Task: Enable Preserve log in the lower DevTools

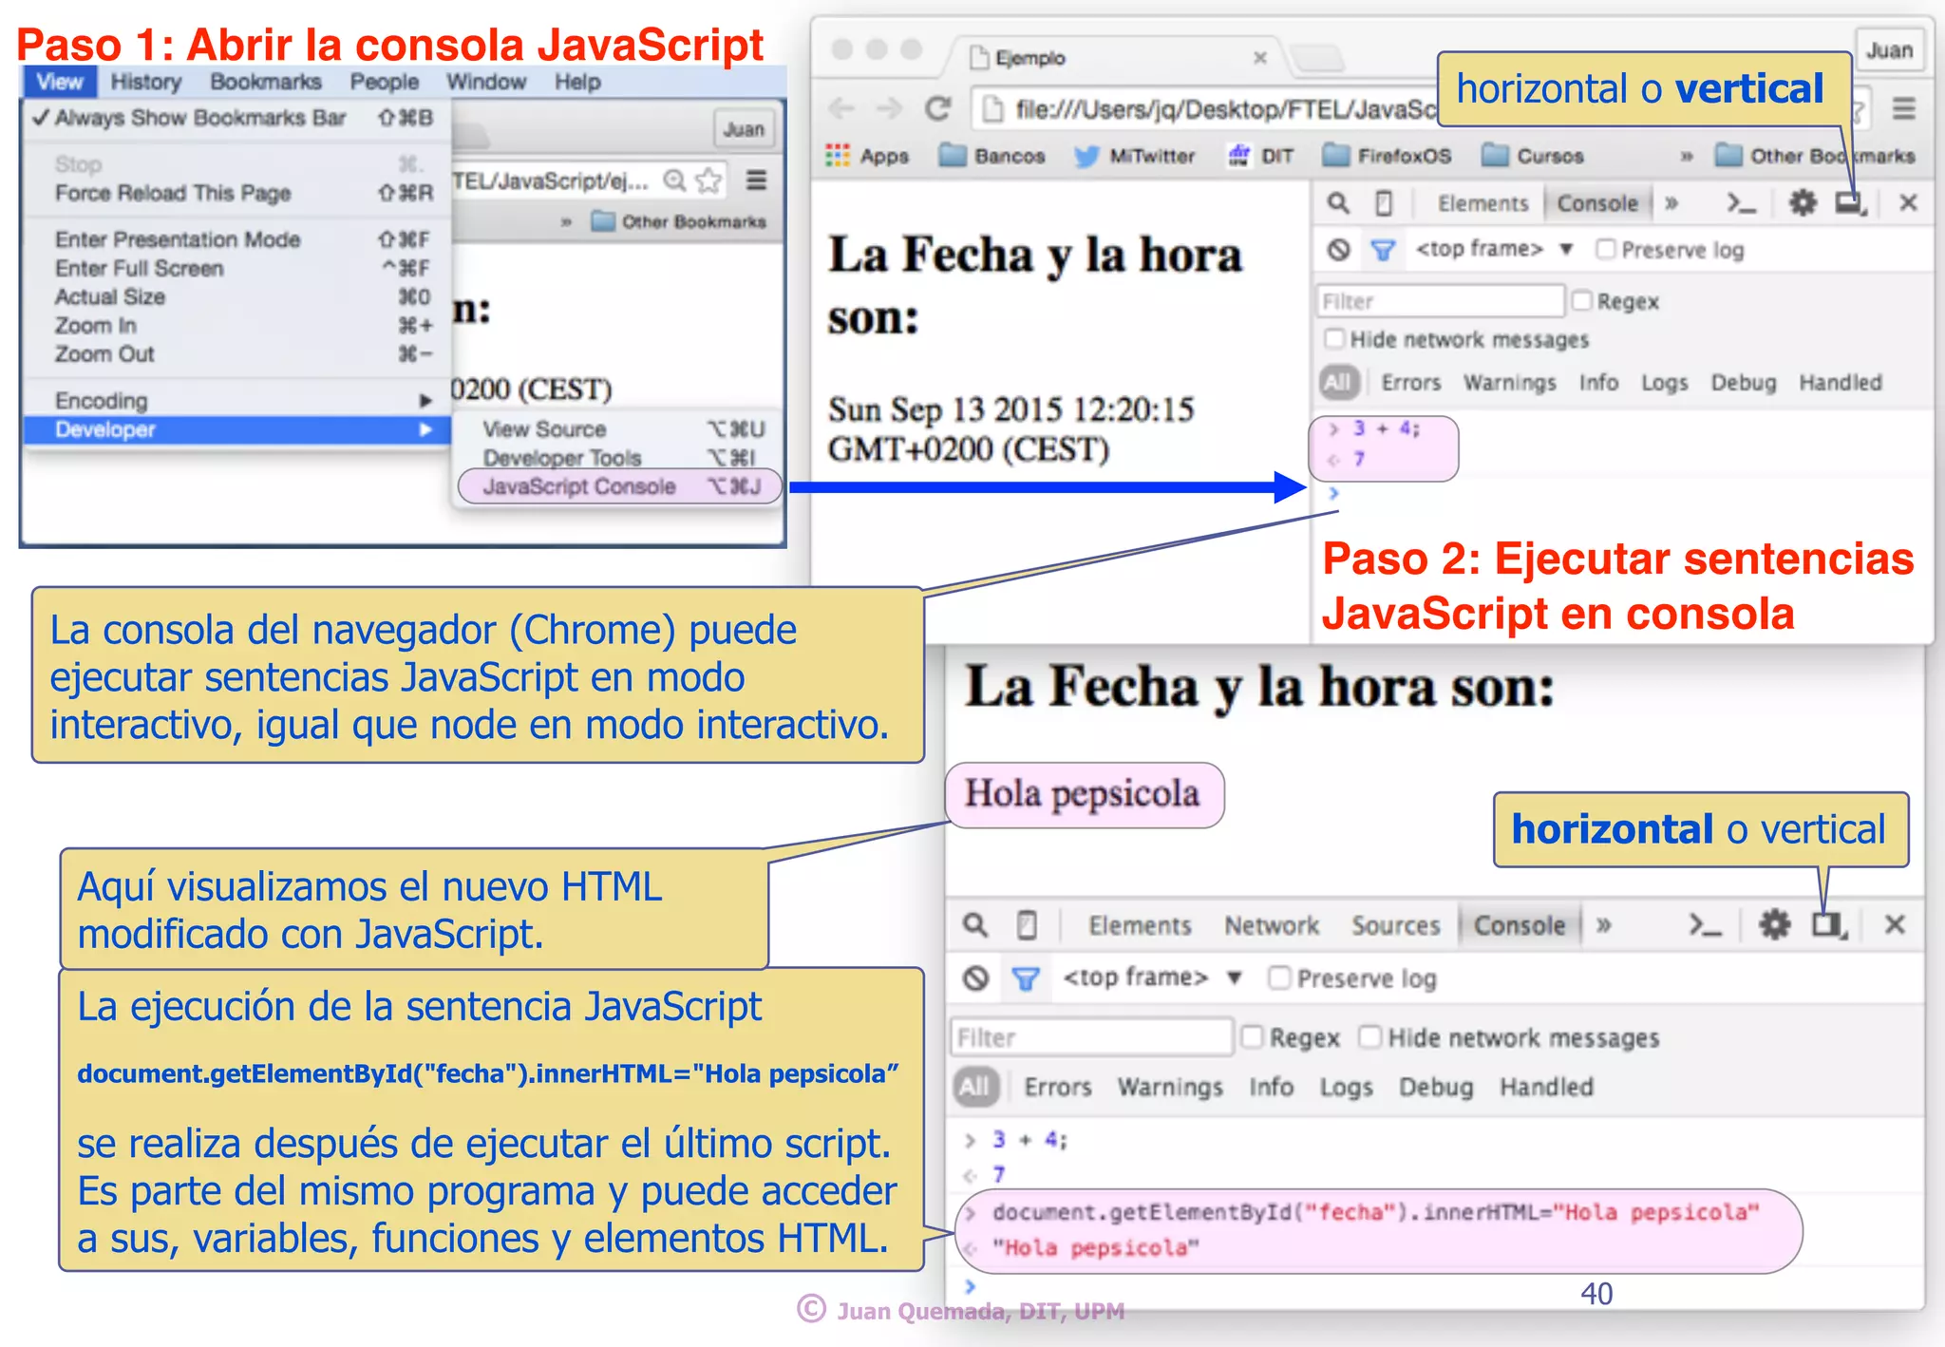Action: coord(1279,978)
